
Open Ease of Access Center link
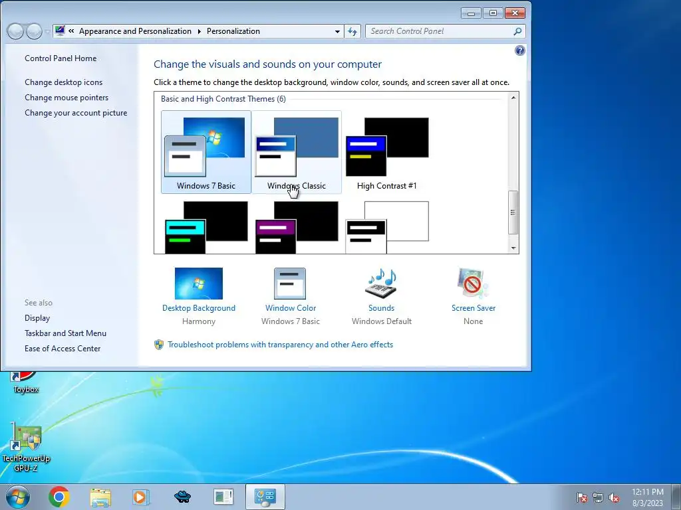click(63, 348)
